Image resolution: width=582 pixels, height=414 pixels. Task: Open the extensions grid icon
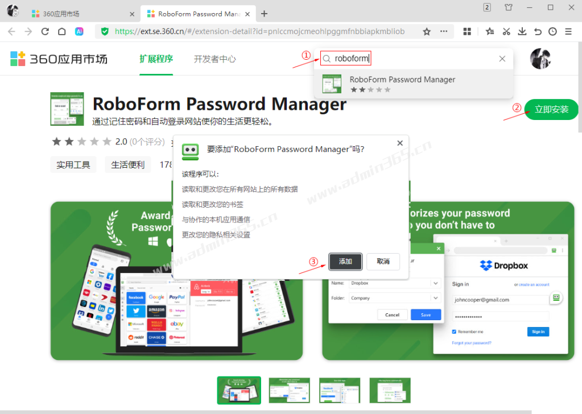[x=467, y=31]
